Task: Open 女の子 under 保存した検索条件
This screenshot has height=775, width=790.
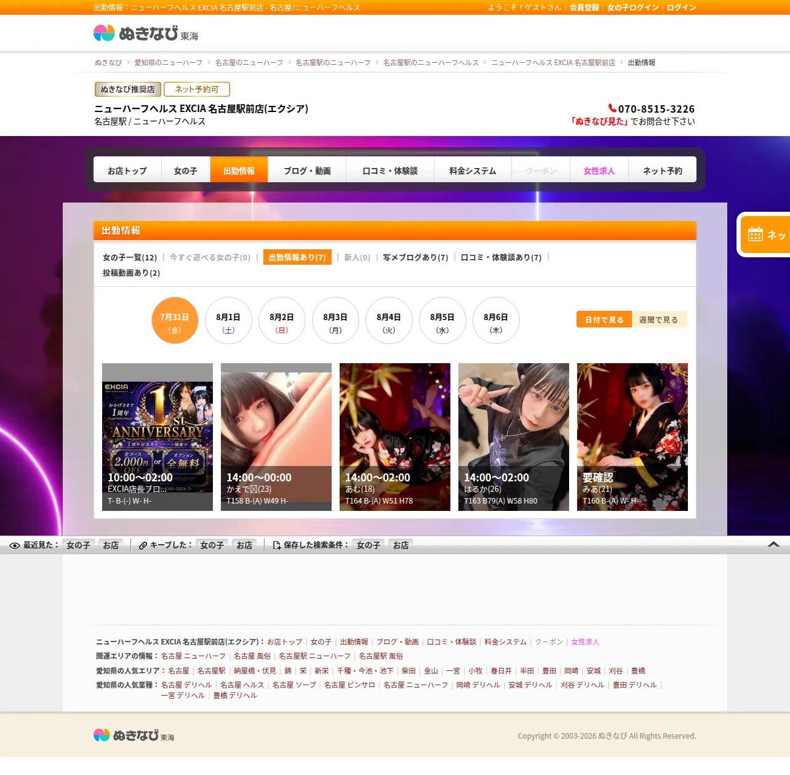Action: (369, 545)
